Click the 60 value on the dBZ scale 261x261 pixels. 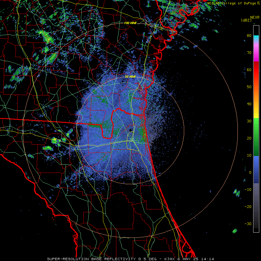(249, 70)
